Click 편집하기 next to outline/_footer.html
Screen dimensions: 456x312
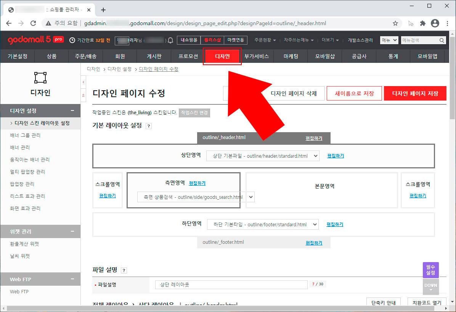(x=314, y=243)
